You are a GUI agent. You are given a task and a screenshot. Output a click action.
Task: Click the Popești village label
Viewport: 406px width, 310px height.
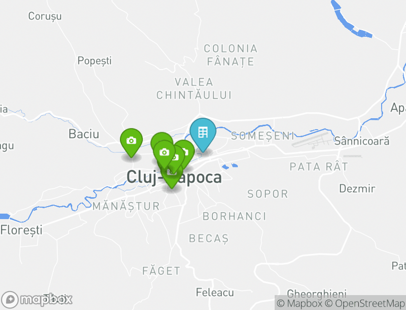(x=95, y=61)
